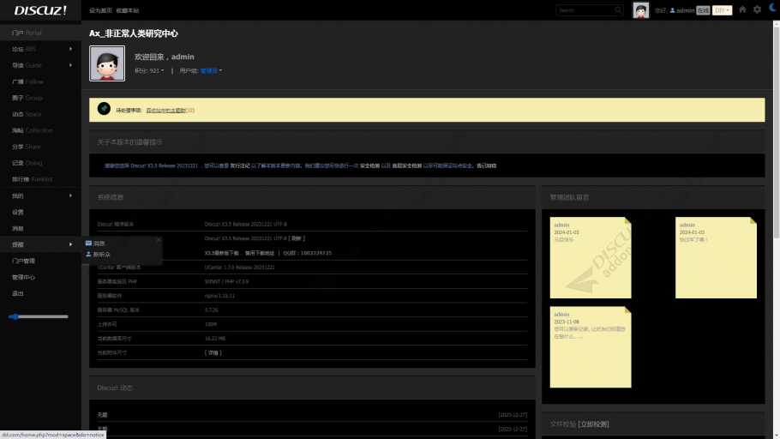
Task: Open the DIY dropdown
Action: point(722,10)
